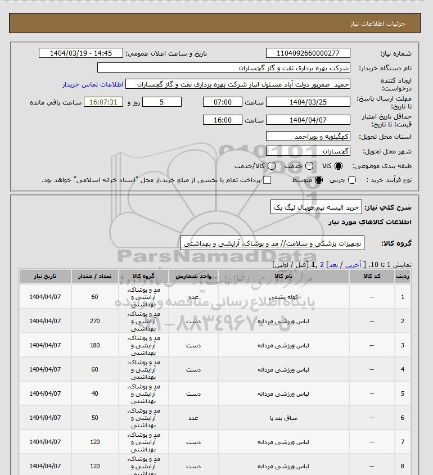Open page 2 of the items list
The image size is (433, 475).
(x=322, y=265)
